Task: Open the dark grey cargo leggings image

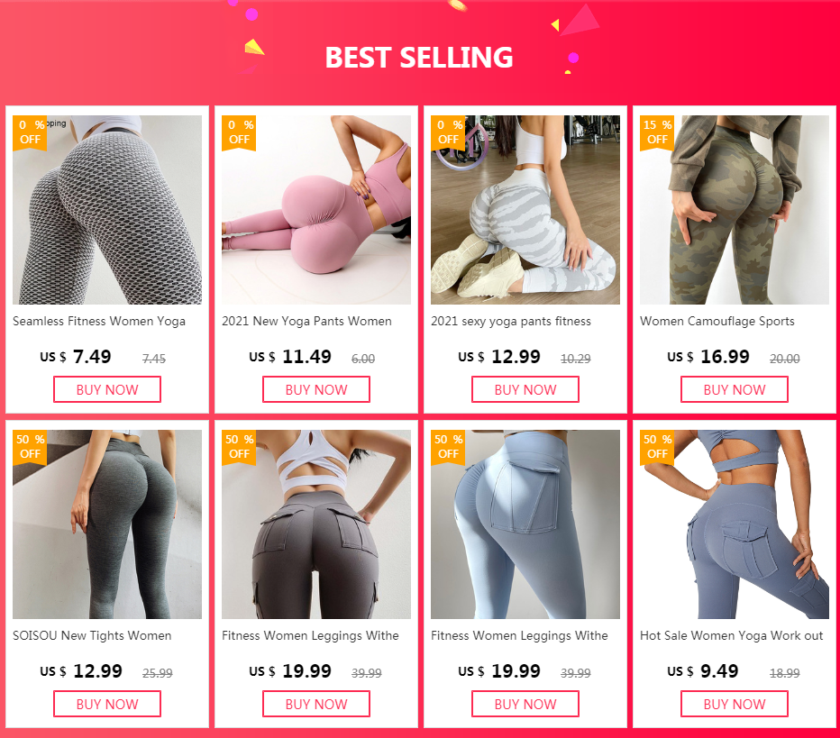Action: [316, 524]
